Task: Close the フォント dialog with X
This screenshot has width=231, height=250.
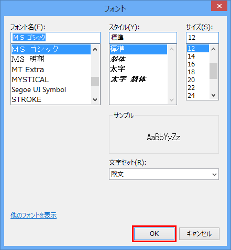Action: click(219, 6)
